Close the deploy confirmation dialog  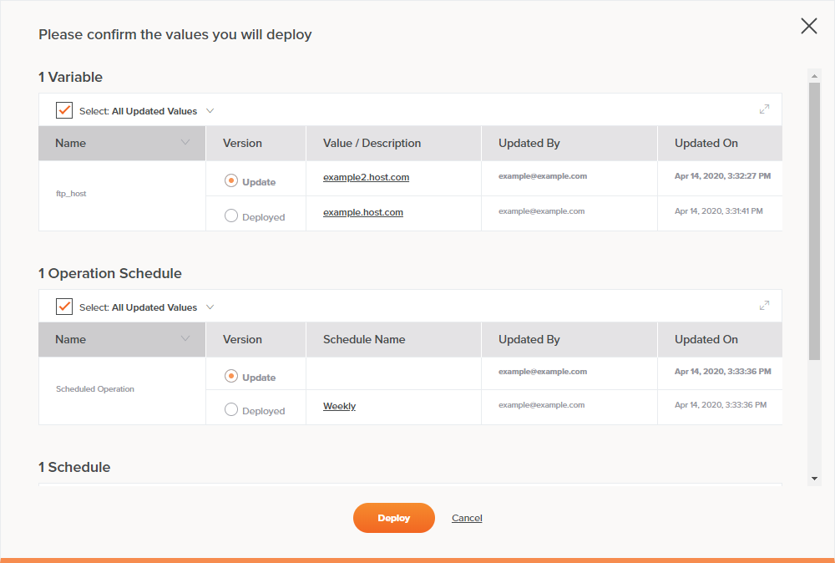[808, 26]
